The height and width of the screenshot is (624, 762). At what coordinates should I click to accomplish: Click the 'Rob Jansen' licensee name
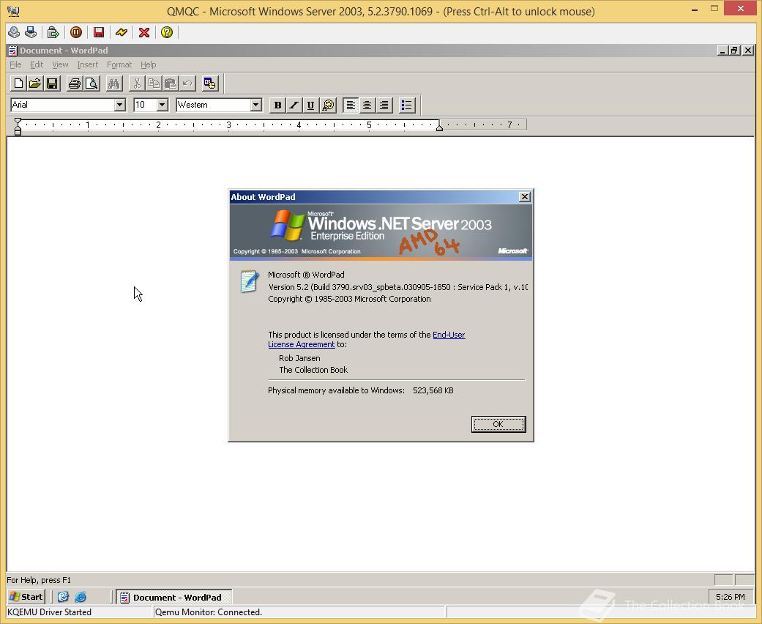(x=299, y=358)
